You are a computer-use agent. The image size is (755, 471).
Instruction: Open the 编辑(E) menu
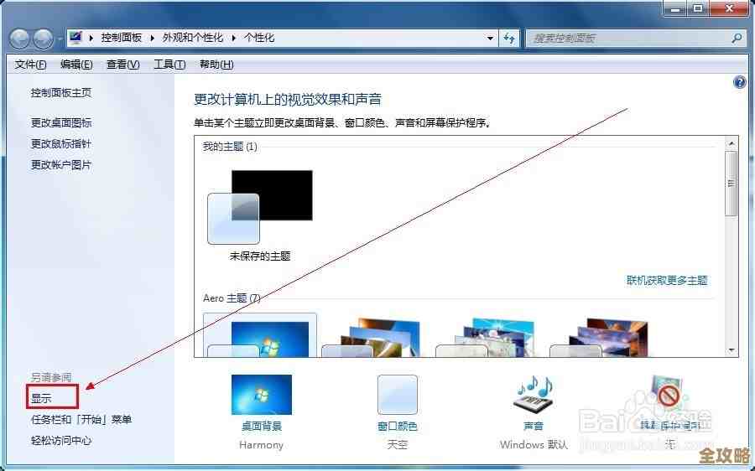(x=76, y=65)
